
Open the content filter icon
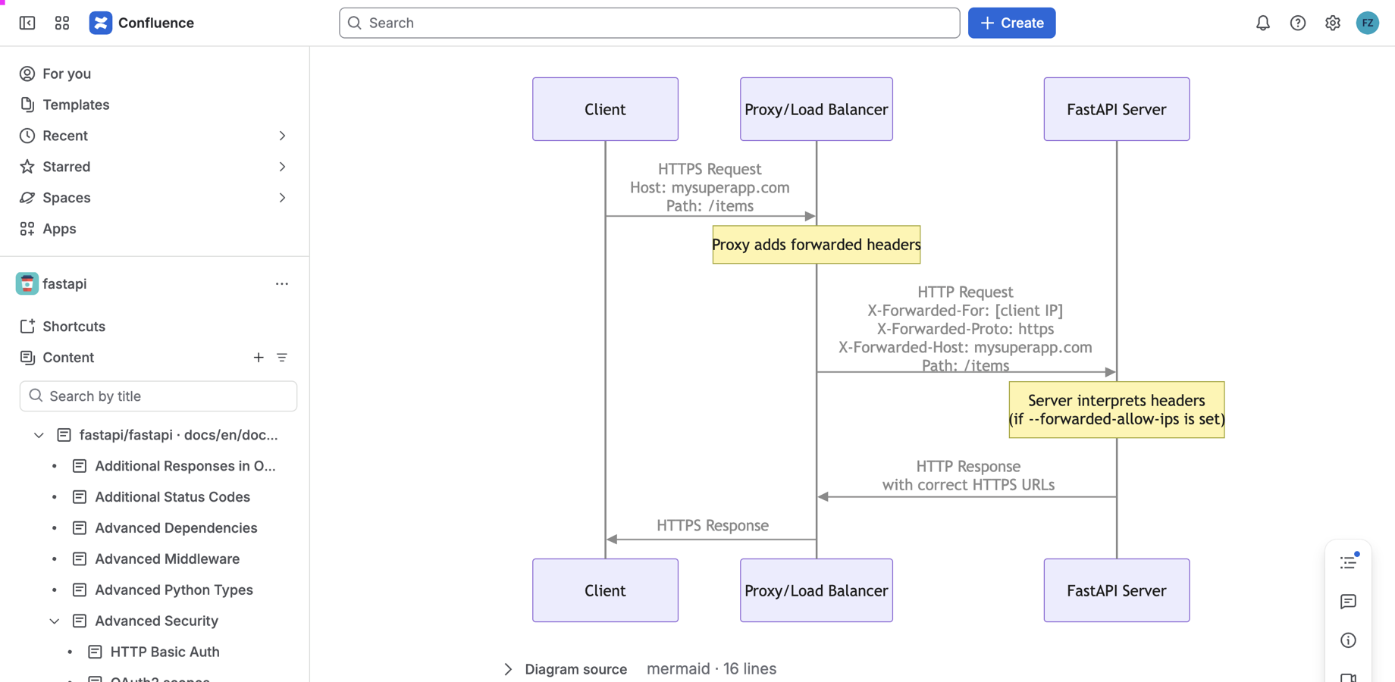(x=282, y=358)
